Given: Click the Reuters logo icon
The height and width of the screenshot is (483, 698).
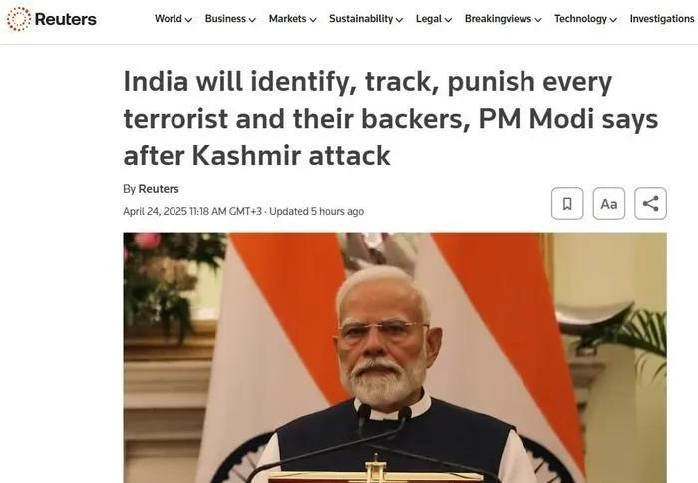Looking at the screenshot, I should (x=19, y=19).
